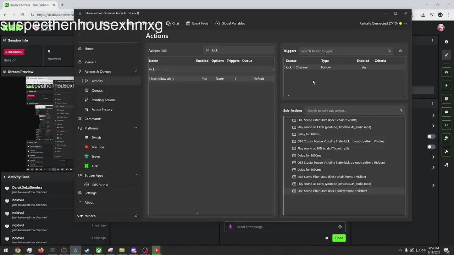This screenshot has height=255, width=454.
Task: Open Steam from the Windows taskbar
Action: pos(87,250)
